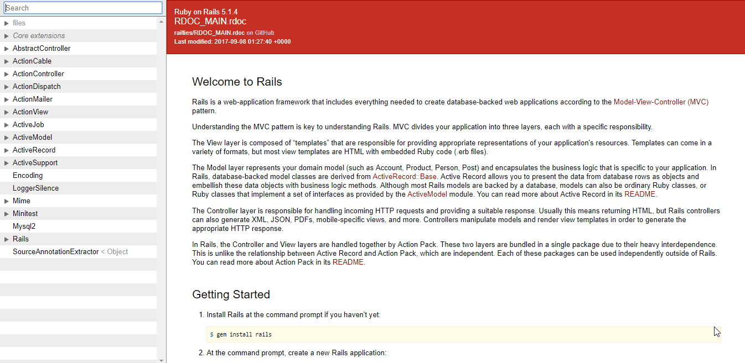Open ActiveSupport in the sidebar
The width and height of the screenshot is (745, 363).
pyautogui.click(x=35, y=163)
